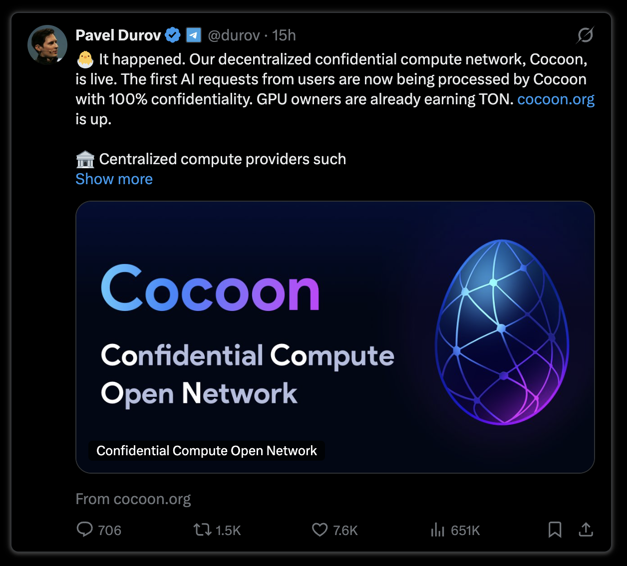Click the repost arrows icon
The image size is (627, 566).
tap(203, 530)
